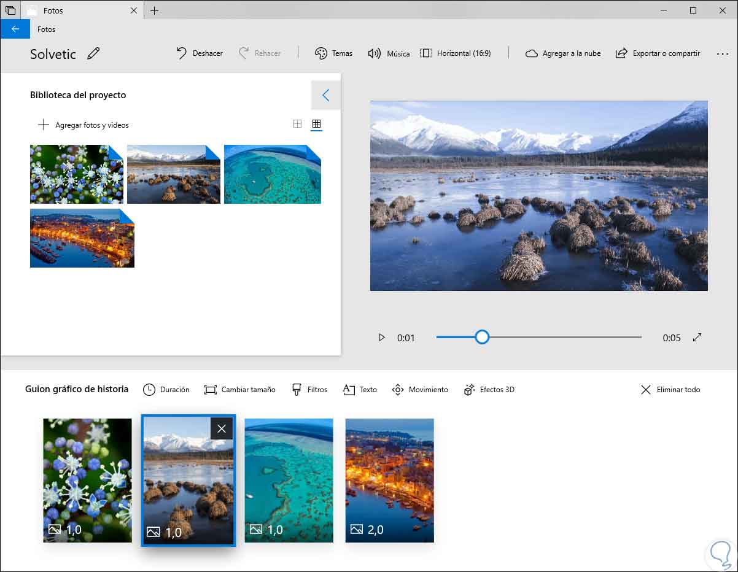
Task: Click the Duración clock tool
Action: coord(166,390)
